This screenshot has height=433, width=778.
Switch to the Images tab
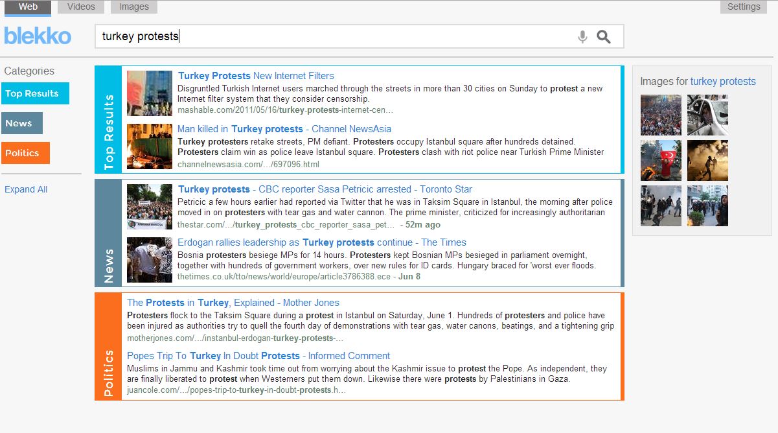134,7
